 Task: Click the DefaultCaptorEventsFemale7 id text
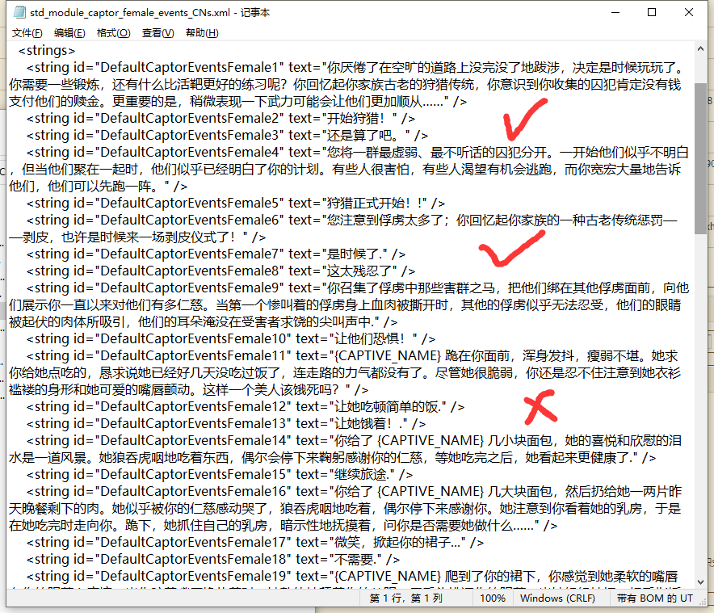click(x=189, y=254)
